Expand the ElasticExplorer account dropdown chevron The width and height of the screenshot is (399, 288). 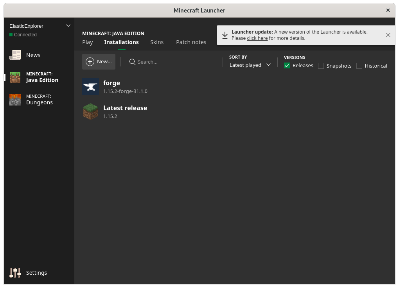click(x=68, y=26)
